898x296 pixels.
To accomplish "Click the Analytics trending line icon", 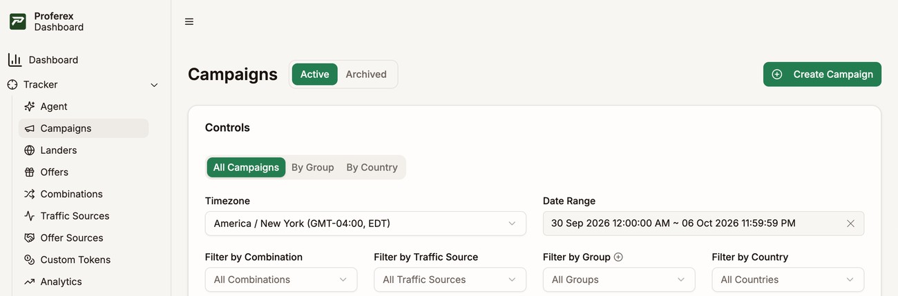I will pyautogui.click(x=29, y=282).
